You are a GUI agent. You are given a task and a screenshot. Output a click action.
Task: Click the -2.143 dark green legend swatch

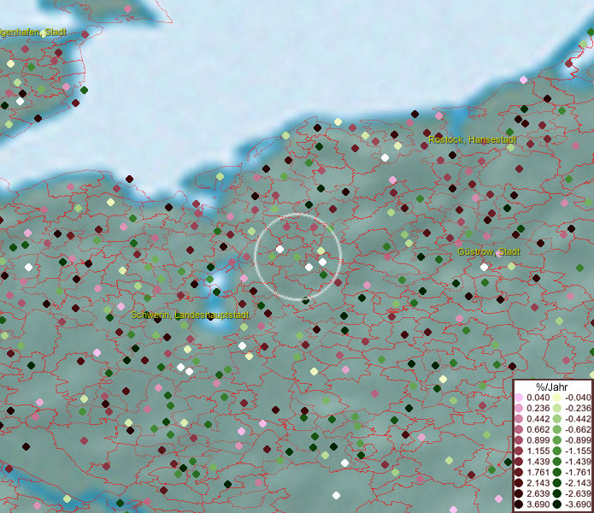point(557,483)
